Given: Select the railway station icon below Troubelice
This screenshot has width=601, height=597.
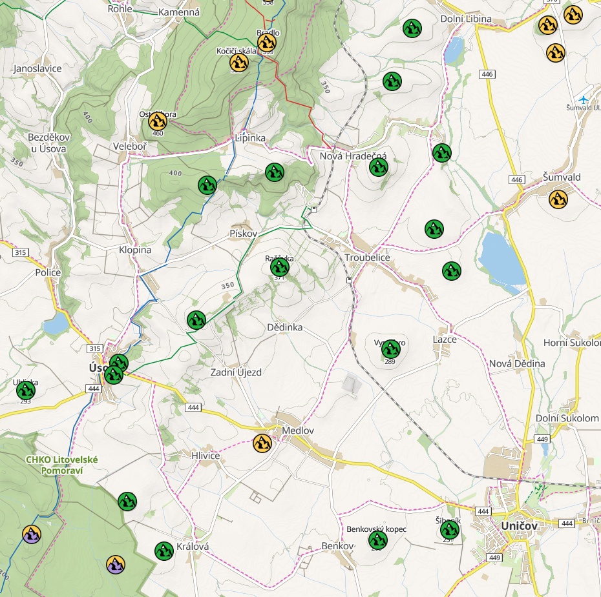Looking at the screenshot, I should (349, 280).
